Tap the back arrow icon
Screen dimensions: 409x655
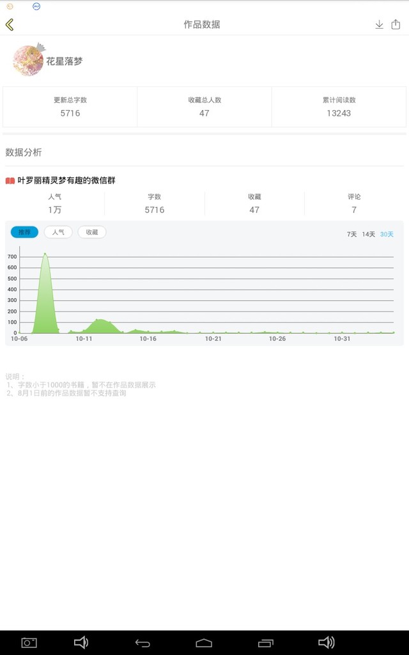pos(10,24)
